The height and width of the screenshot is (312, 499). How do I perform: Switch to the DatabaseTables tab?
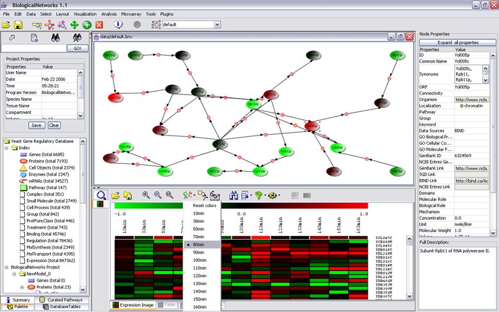click(62, 307)
